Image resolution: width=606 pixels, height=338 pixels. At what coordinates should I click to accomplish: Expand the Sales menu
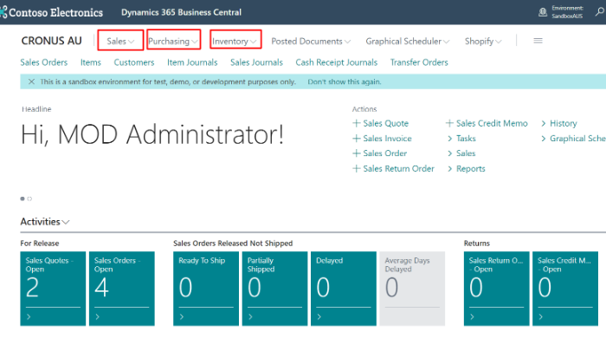coord(120,41)
